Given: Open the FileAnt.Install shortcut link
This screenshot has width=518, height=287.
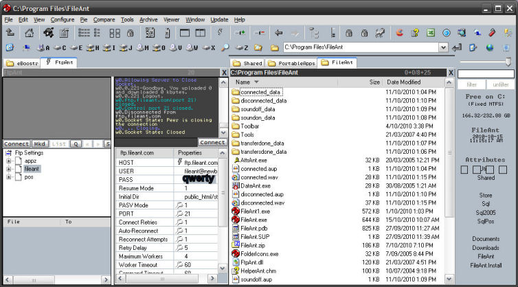Looking at the screenshot, I should click(x=486, y=265).
